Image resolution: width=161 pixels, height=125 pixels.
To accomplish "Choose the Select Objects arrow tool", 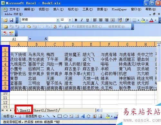I will 20,116.
